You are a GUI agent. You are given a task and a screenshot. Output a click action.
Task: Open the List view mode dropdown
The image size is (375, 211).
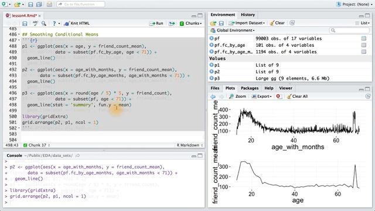[x=362, y=23]
